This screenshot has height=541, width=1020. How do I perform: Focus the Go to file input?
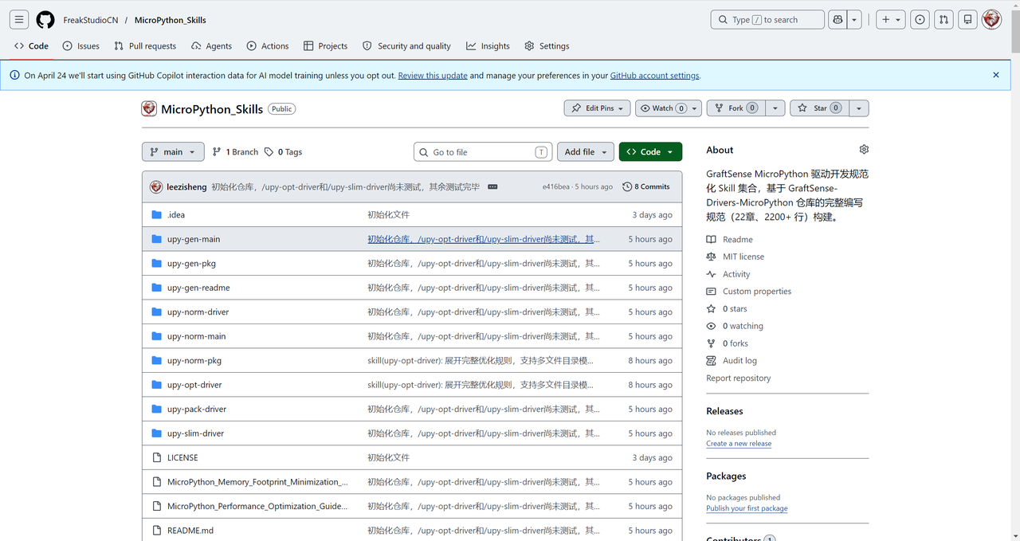[483, 152]
